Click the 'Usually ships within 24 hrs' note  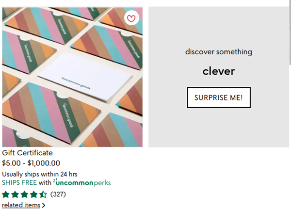click(40, 174)
